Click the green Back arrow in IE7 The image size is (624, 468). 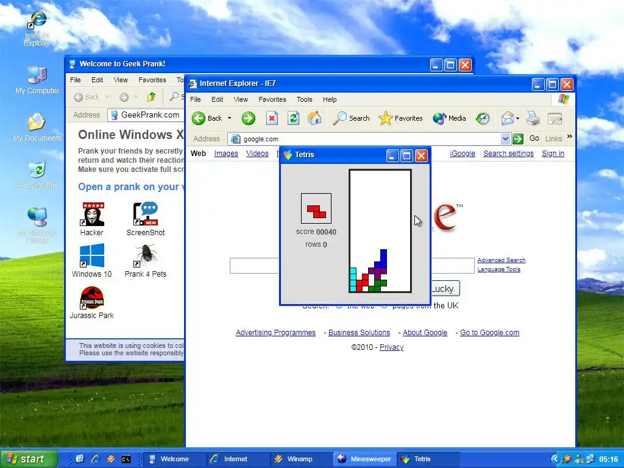(x=199, y=118)
